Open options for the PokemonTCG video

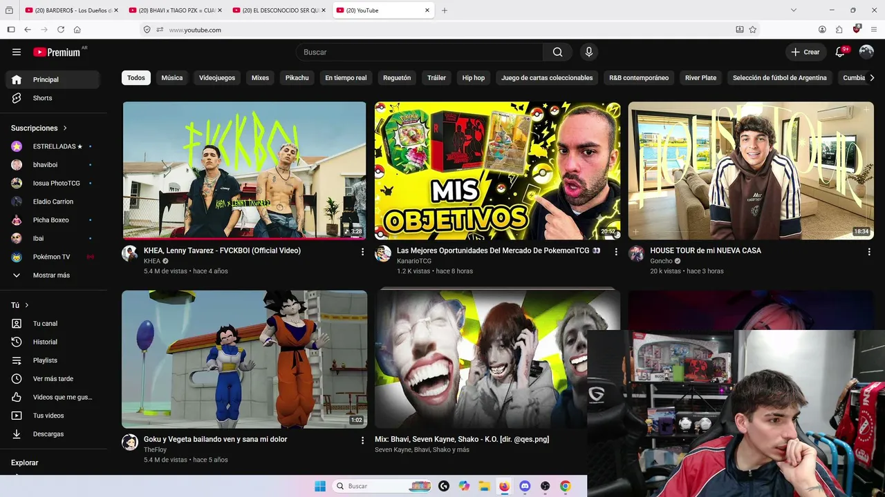coord(616,252)
